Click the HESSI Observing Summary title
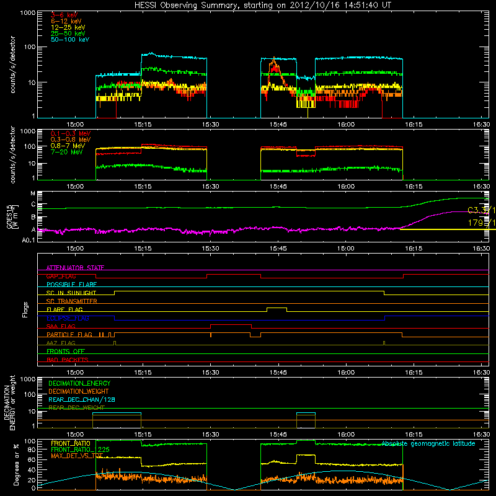Screen dimensions: 496x496 tap(263, 6)
